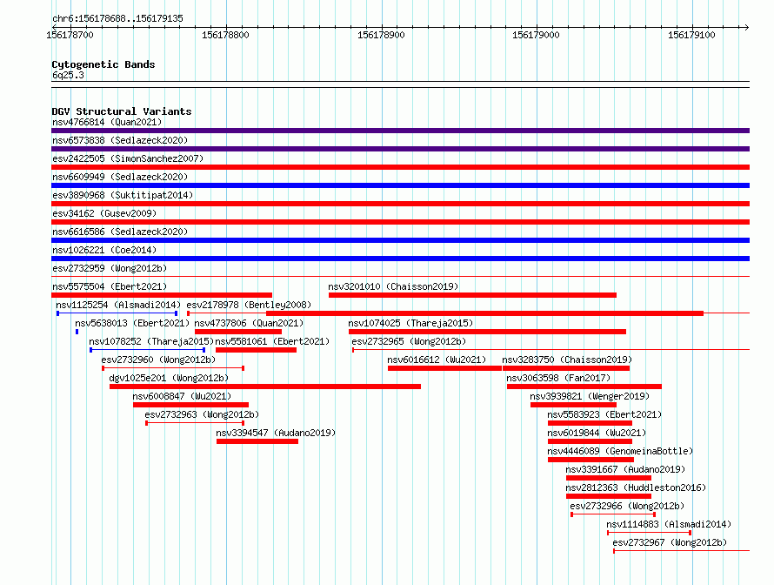Click the nsv6609949 (Sedlazeck2020) label
The image size is (774, 585).
120,177
